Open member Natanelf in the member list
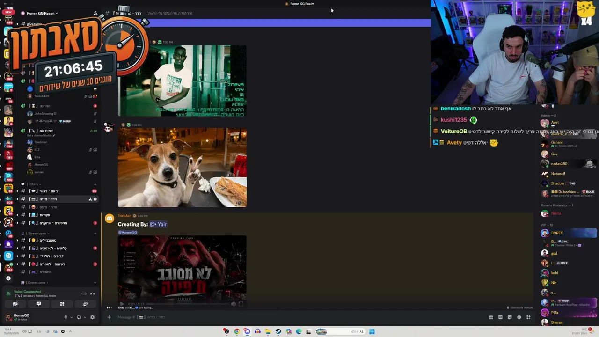The height and width of the screenshot is (337, 599). coord(569,174)
